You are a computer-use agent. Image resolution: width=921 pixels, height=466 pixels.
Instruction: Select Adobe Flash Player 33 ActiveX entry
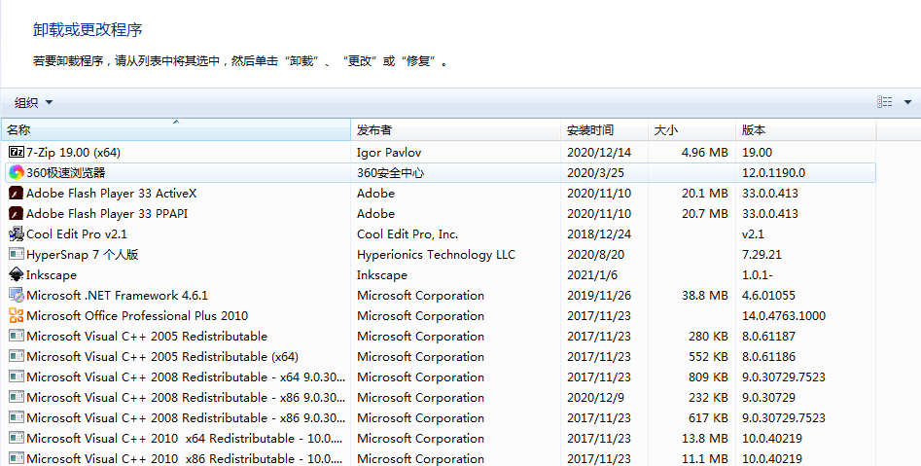click(112, 194)
